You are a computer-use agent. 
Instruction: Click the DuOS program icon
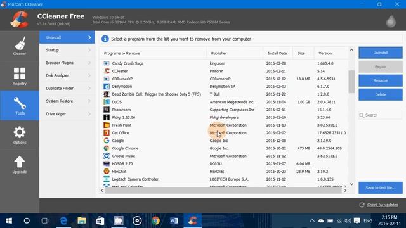(107, 102)
